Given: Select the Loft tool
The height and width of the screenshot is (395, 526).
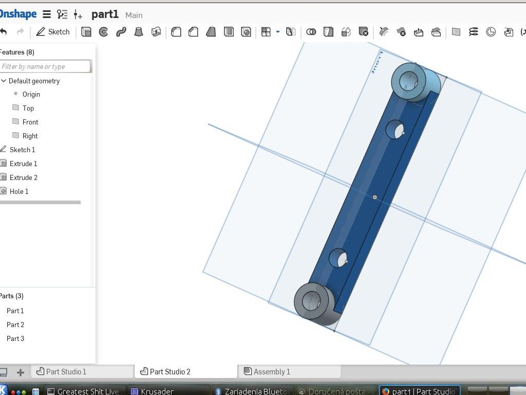Looking at the screenshot, I should [139, 32].
